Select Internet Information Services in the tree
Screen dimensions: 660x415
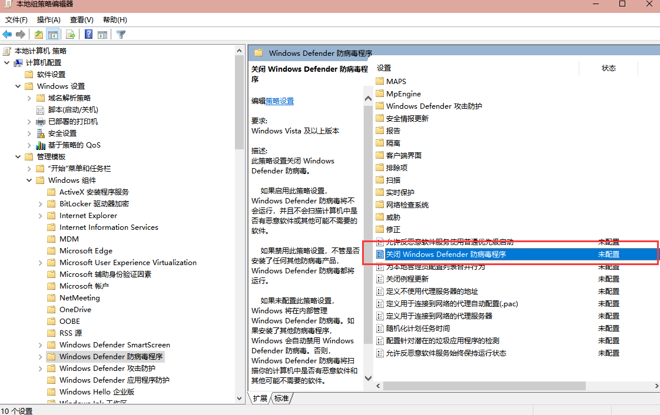click(108, 227)
